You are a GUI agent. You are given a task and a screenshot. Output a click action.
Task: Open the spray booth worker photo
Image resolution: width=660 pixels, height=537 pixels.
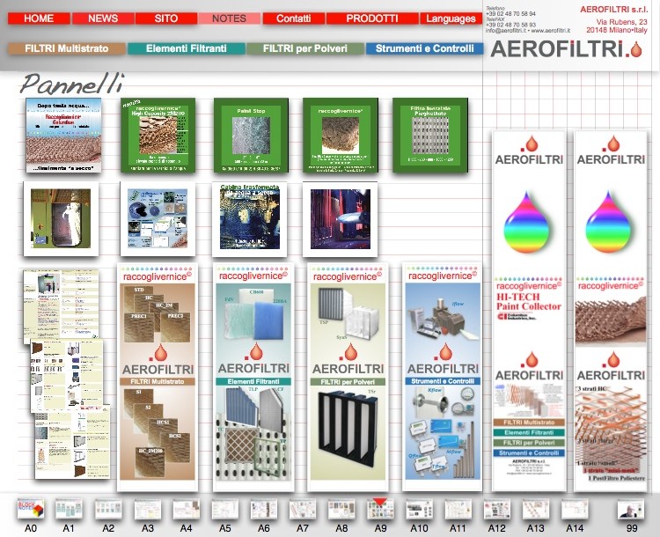tap(61, 218)
